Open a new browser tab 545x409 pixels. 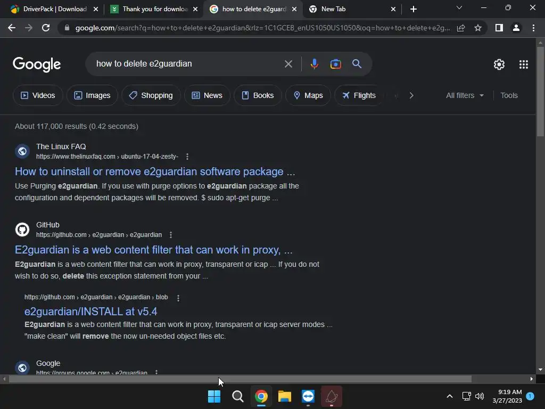click(x=413, y=9)
